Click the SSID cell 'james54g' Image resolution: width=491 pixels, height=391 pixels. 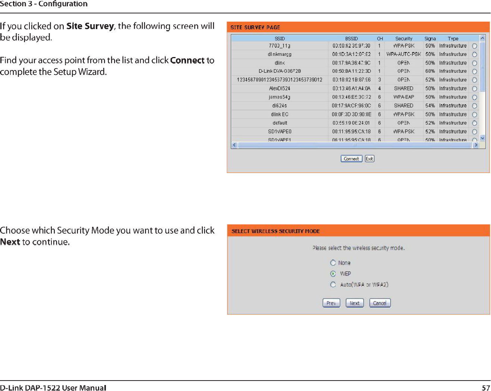tap(280, 97)
